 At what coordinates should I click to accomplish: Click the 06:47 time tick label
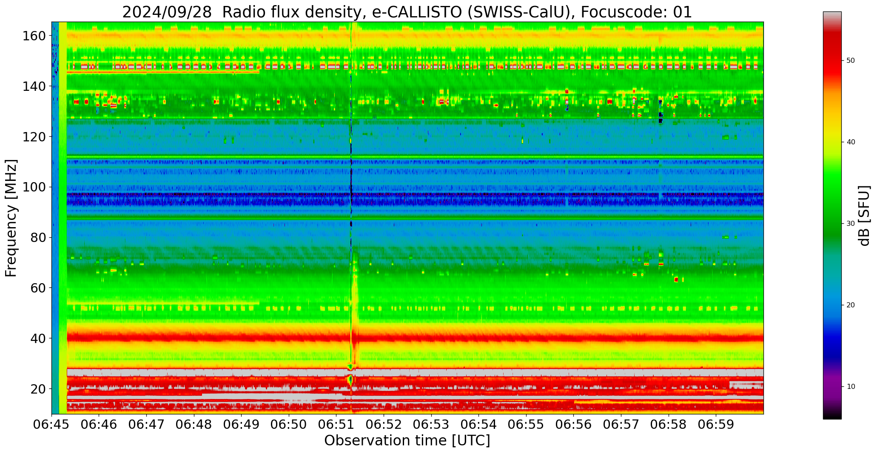point(147,425)
